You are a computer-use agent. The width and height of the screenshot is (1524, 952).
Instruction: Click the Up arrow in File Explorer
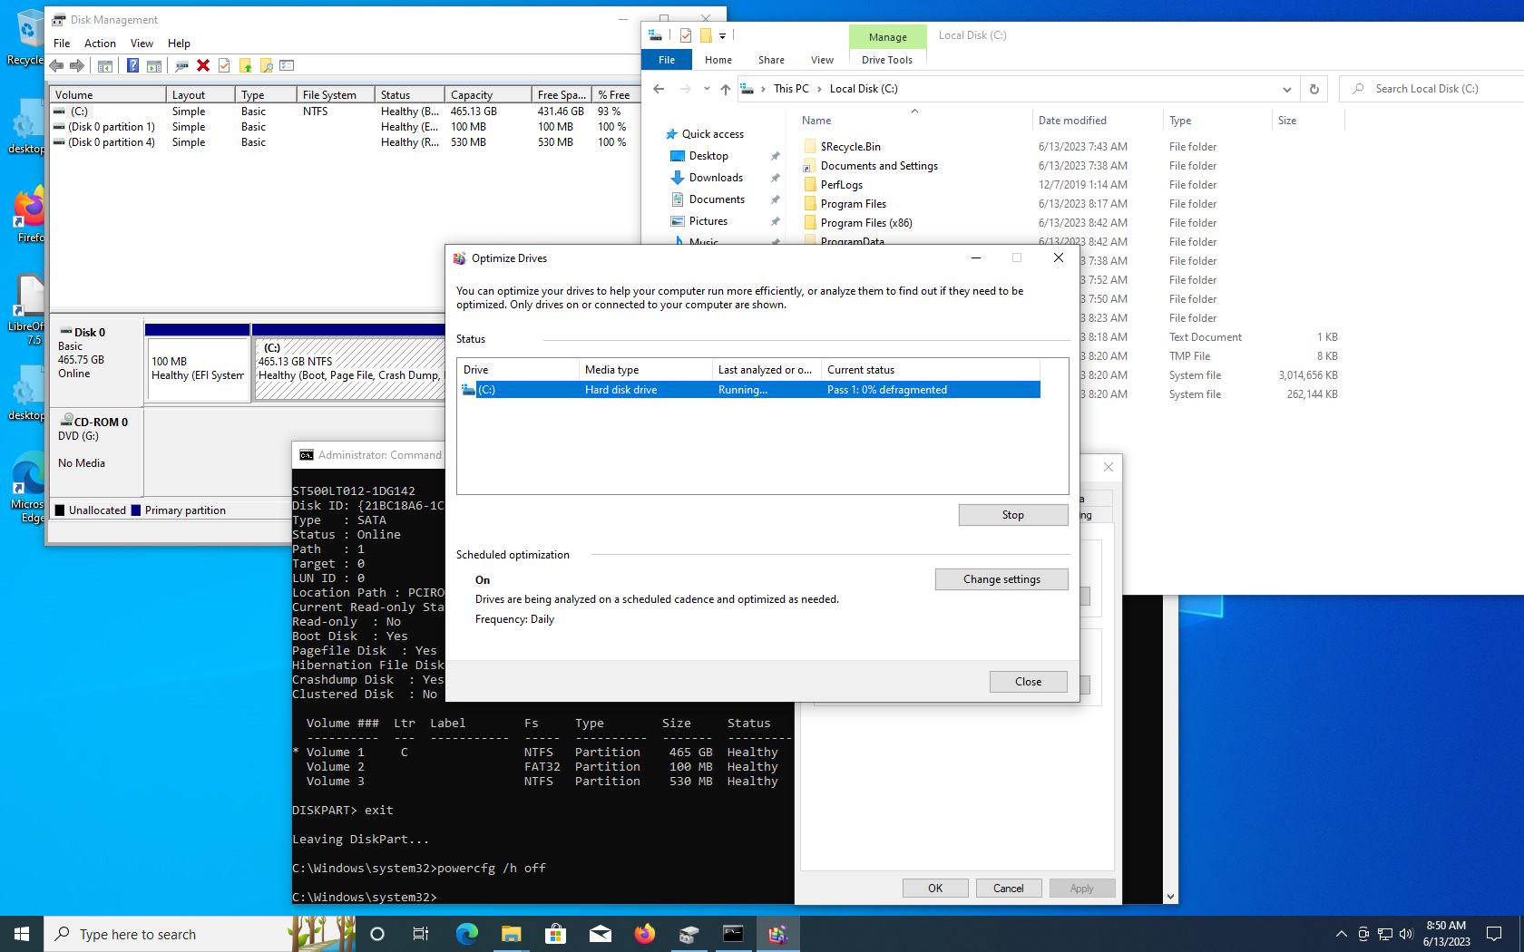tap(725, 89)
